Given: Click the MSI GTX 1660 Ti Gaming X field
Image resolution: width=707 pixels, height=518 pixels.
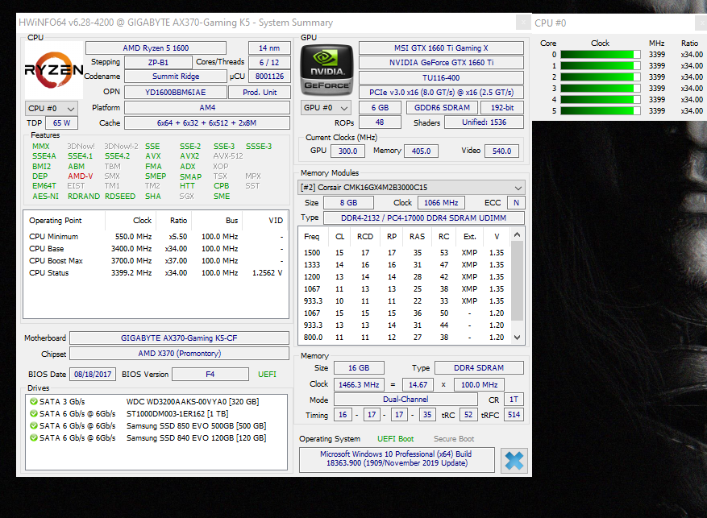Looking at the screenshot, I should [x=440, y=48].
